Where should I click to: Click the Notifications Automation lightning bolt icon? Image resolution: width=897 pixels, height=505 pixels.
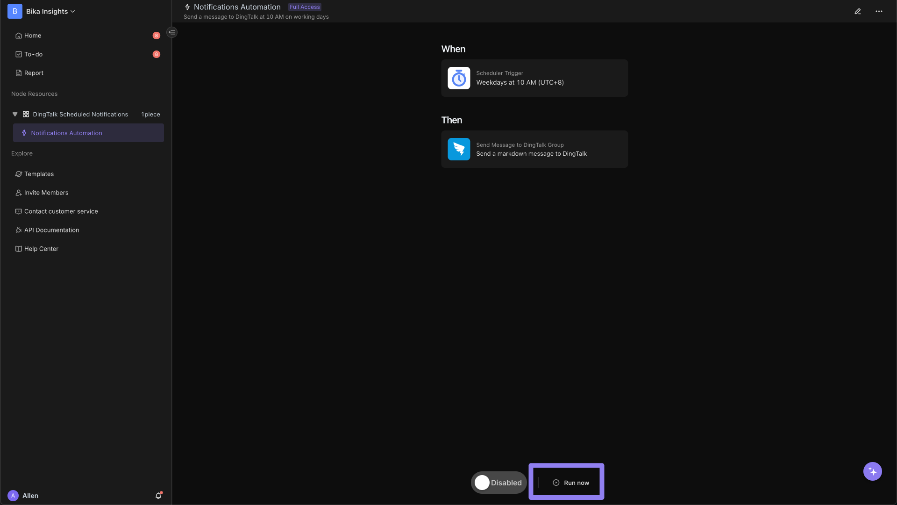tap(24, 133)
